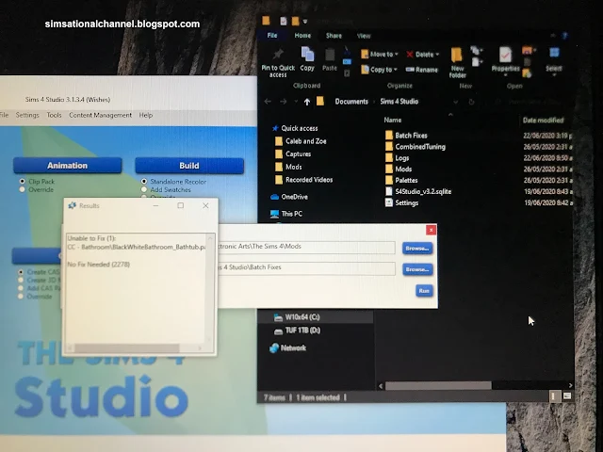Open Sims 4 Studio Tools menu
Image resolution: width=603 pixels, height=452 pixels.
click(x=55, y=115)
